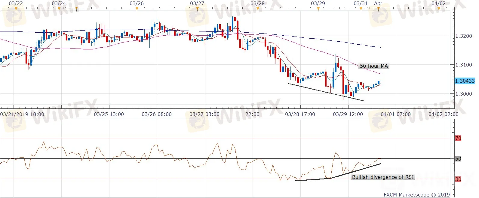Select the RSI 50 level tag
This screenshot has width=479, height=198.
pyautogui.click(x=458, y=159)
